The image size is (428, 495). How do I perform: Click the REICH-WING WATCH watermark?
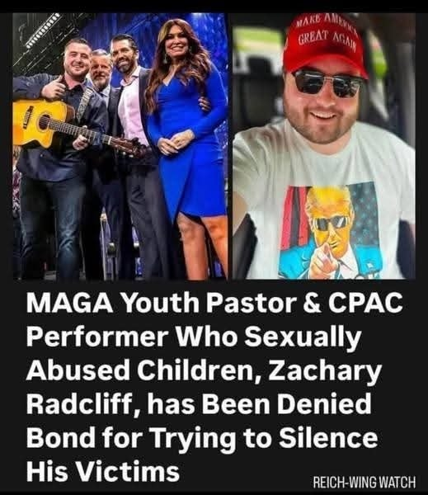coord(365,482)
